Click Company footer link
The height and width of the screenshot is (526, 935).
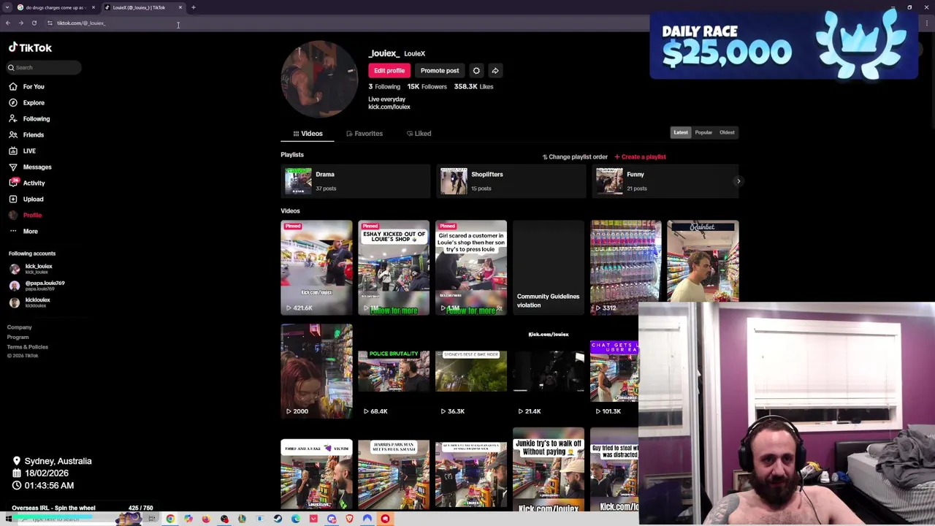20,327
